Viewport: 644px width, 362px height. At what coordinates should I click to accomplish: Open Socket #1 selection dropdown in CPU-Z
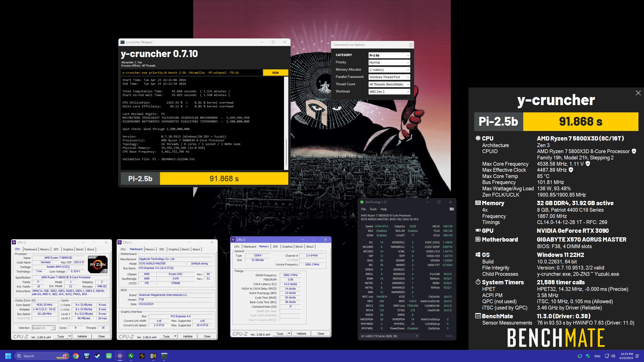point(44,328)
